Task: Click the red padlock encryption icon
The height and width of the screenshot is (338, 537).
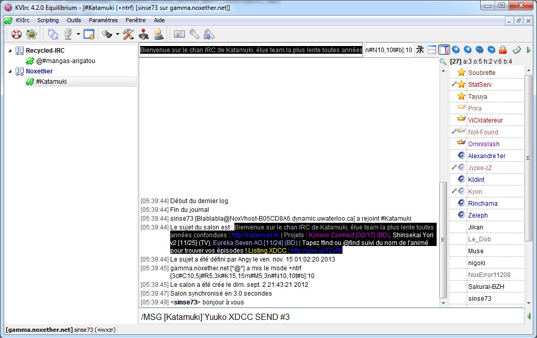Action: coord(502,50)
